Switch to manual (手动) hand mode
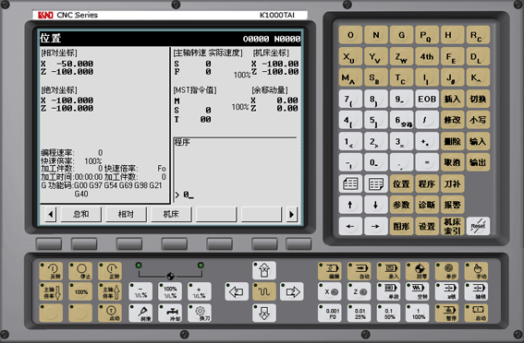 [476, 271]
